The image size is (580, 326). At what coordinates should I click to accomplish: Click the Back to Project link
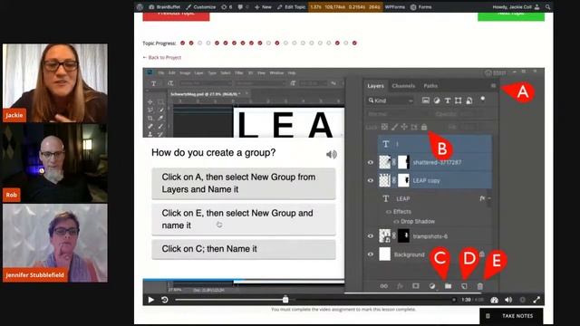point(162,57)
